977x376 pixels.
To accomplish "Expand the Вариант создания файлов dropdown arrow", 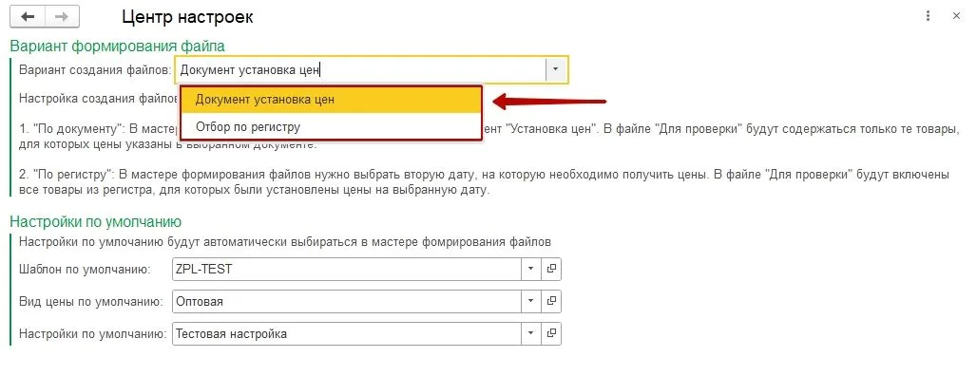I will [x=556, y=69].
